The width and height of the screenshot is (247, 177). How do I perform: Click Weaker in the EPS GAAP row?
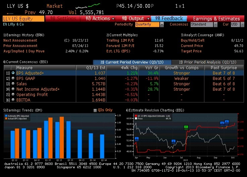coord(182,78)
